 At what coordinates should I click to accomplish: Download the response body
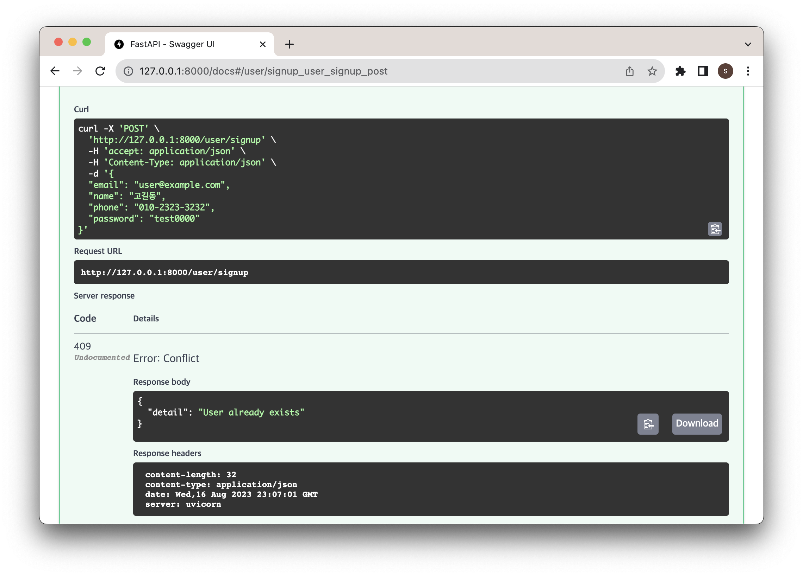click(x=696, y=423)
